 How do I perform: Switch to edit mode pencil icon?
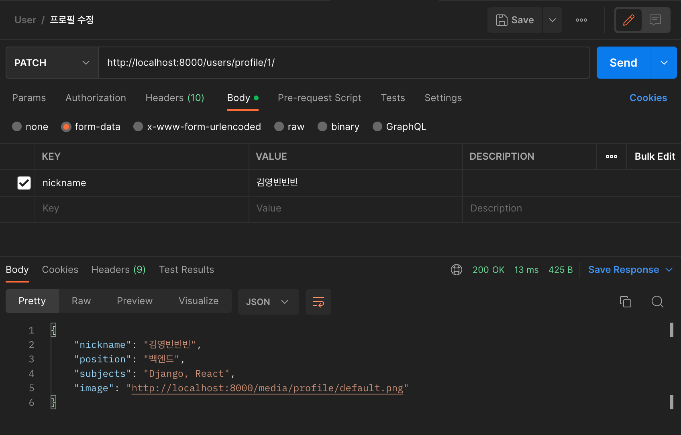click(628, 20)
